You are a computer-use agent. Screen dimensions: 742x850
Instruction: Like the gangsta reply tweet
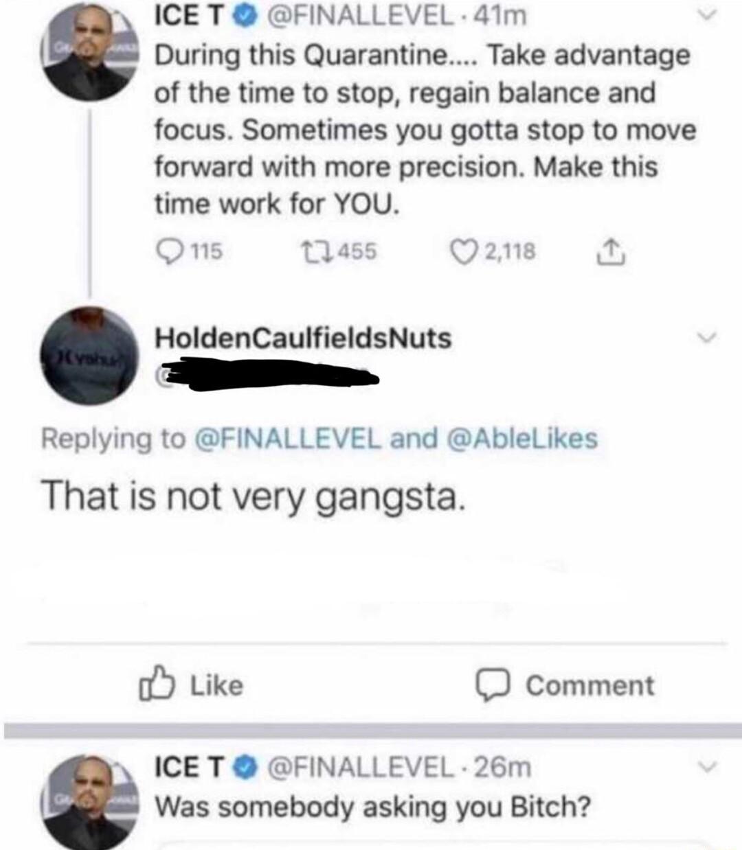coord(190,684)
